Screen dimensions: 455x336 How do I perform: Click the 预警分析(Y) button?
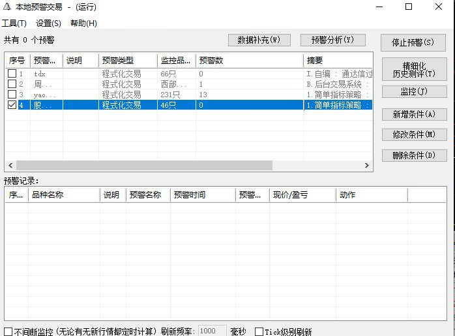click(333, 40)
